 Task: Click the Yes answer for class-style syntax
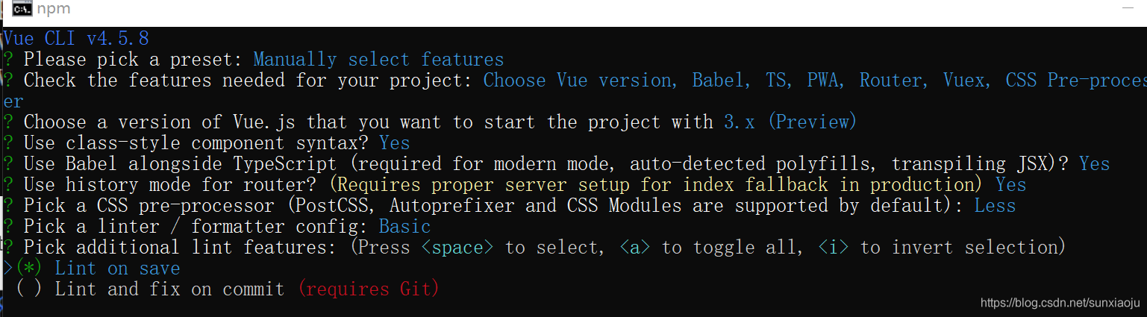coord(395,143)
